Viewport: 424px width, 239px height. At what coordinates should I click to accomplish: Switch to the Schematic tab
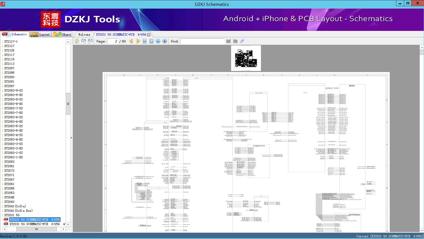point(14,34)
